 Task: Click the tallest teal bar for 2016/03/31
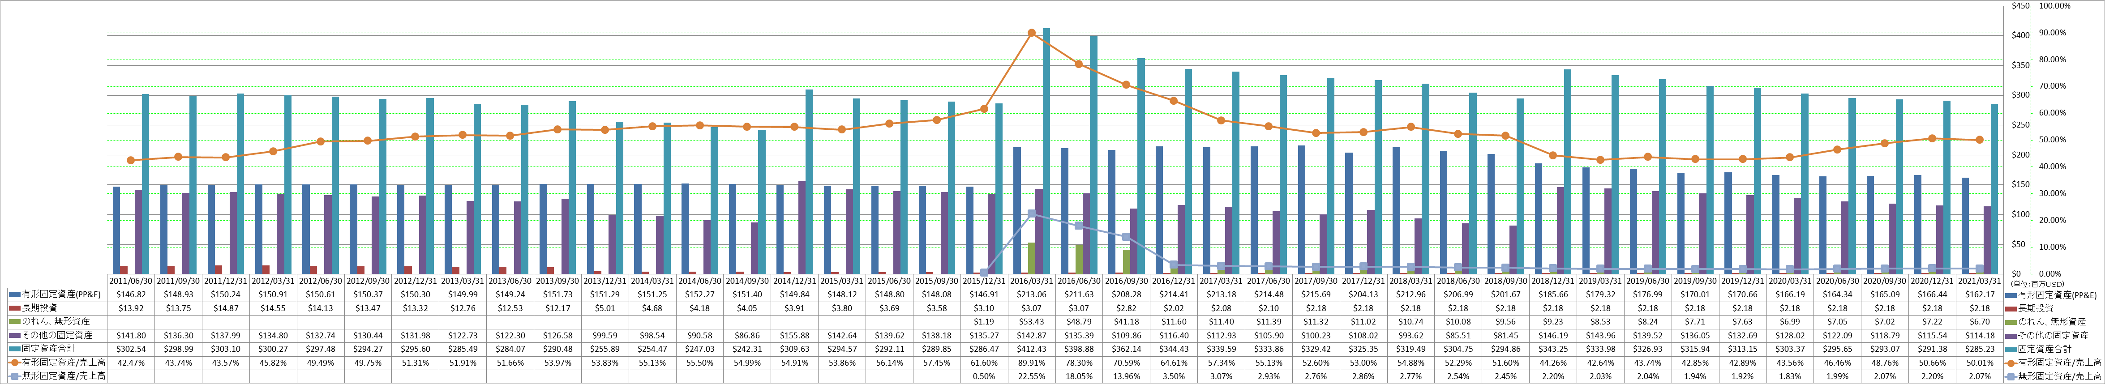click(1046, 151)
